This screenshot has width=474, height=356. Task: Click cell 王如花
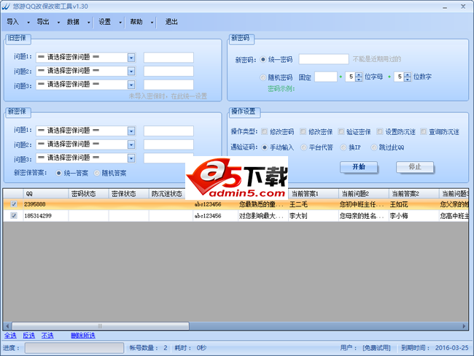[x=414, y=204]
